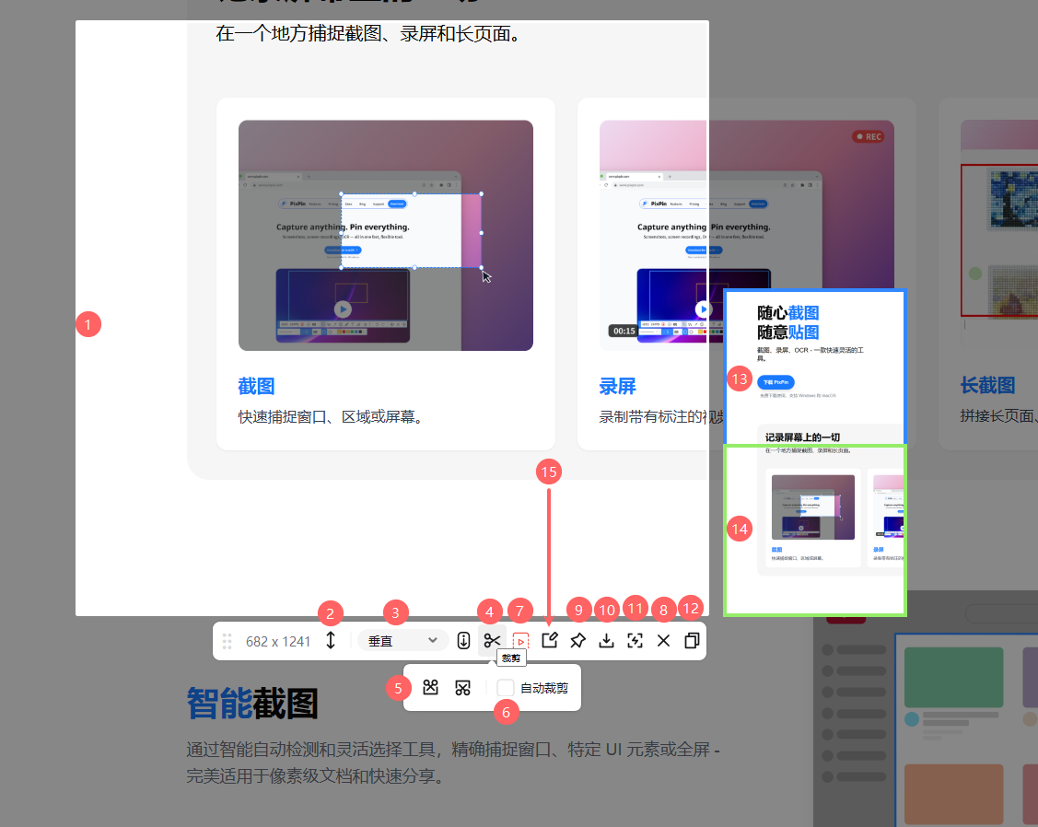Screen dimensions: 1038x827
Task: Run OCR with the text recognition icon
Action: click(x=635, y=639)
